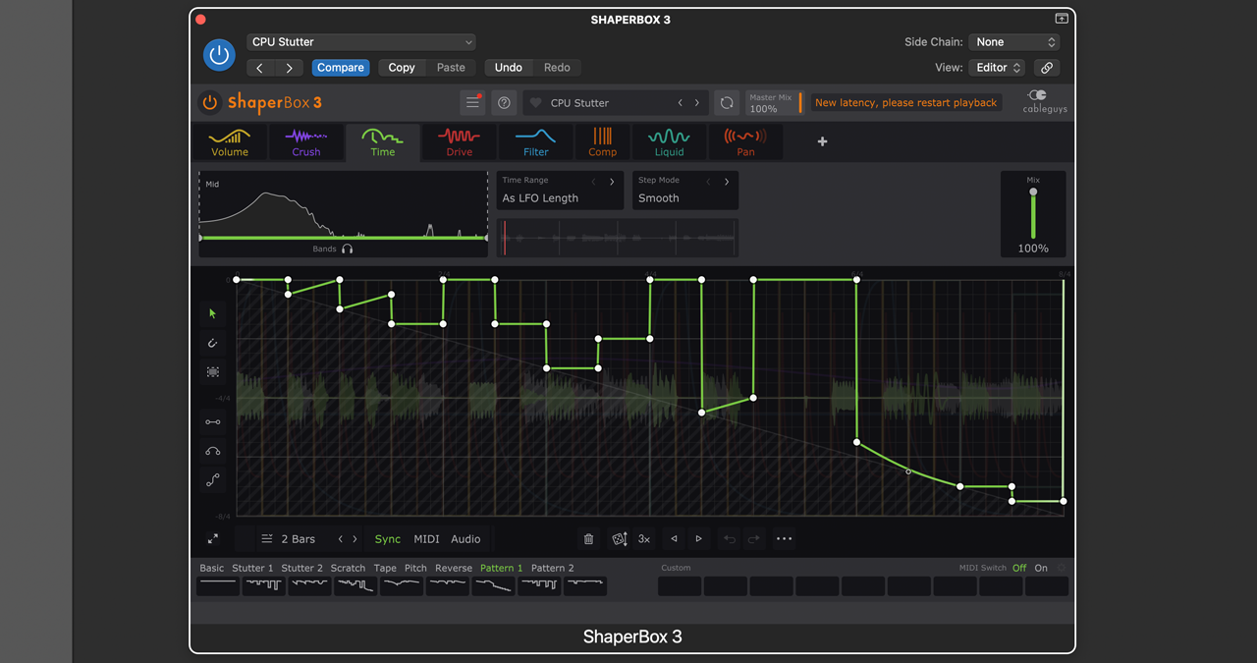Open the three-dots more options menu
Screen dimensions: 1257x663
coord(784,539)
